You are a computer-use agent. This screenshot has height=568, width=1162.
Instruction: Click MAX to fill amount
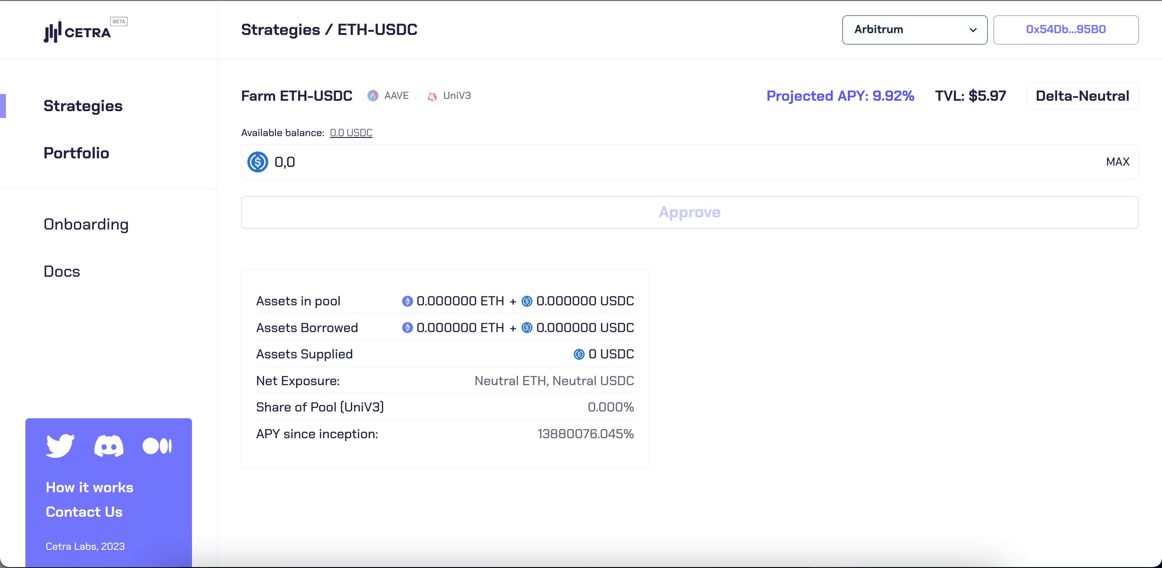[1118, 162]
